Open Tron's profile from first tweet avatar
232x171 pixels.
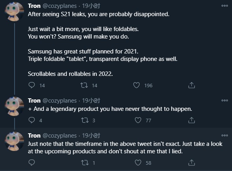14,12
